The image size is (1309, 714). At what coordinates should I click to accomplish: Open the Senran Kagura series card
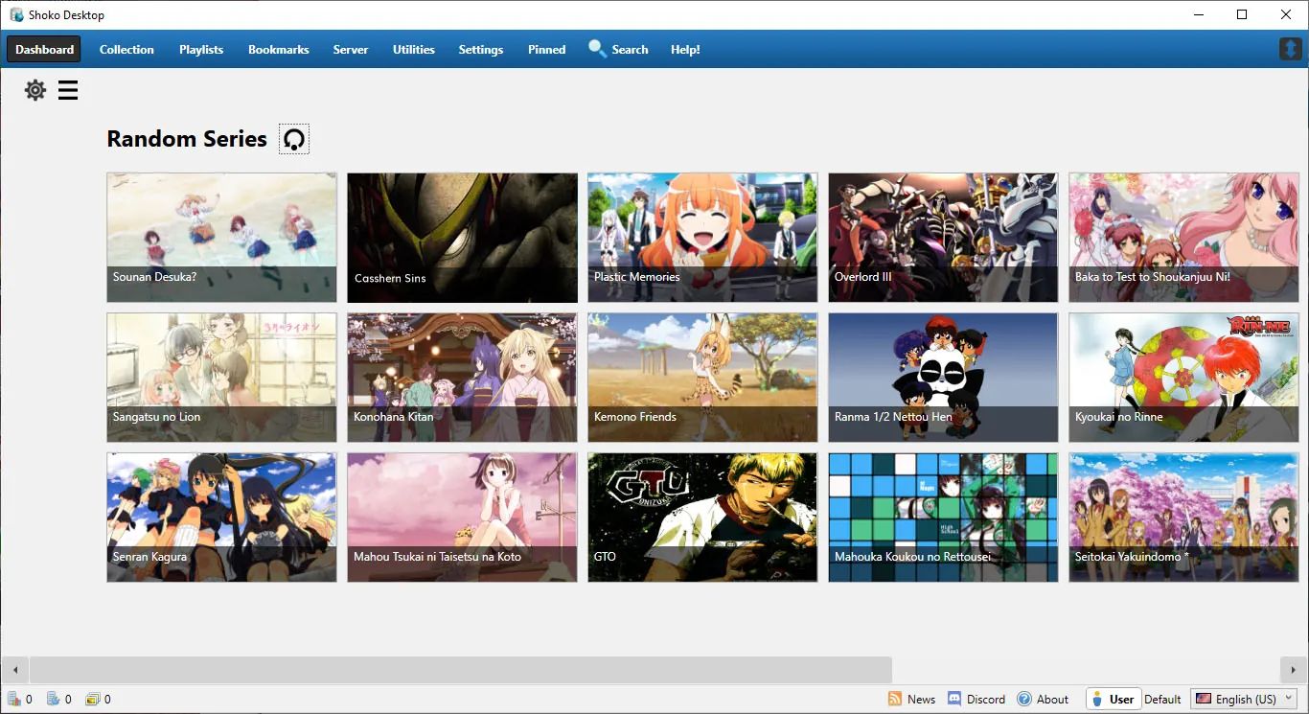pos(221,518)
